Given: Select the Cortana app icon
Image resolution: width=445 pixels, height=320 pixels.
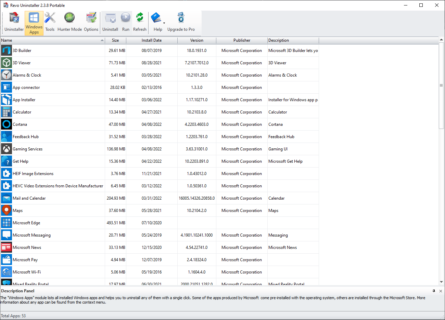Looking at the screenshot, I should click(7, 124).
